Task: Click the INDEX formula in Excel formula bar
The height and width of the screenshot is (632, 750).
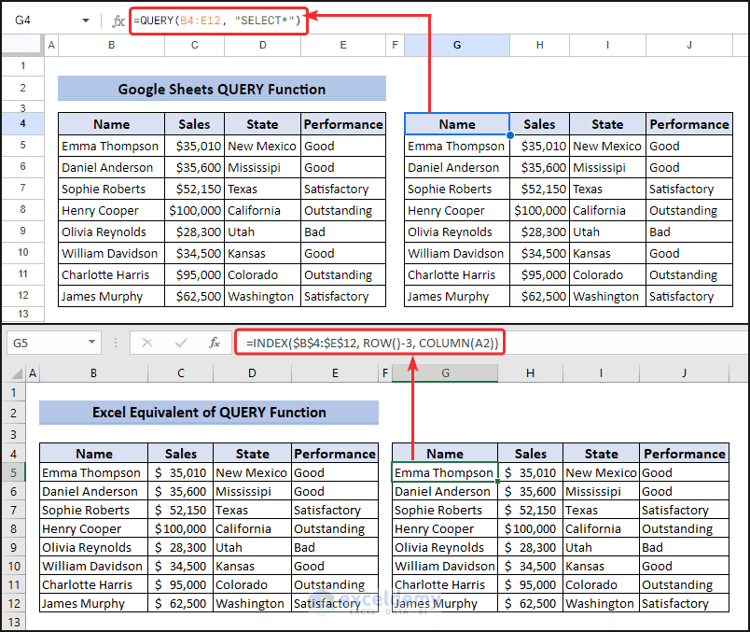Action: tap(372, 343)
